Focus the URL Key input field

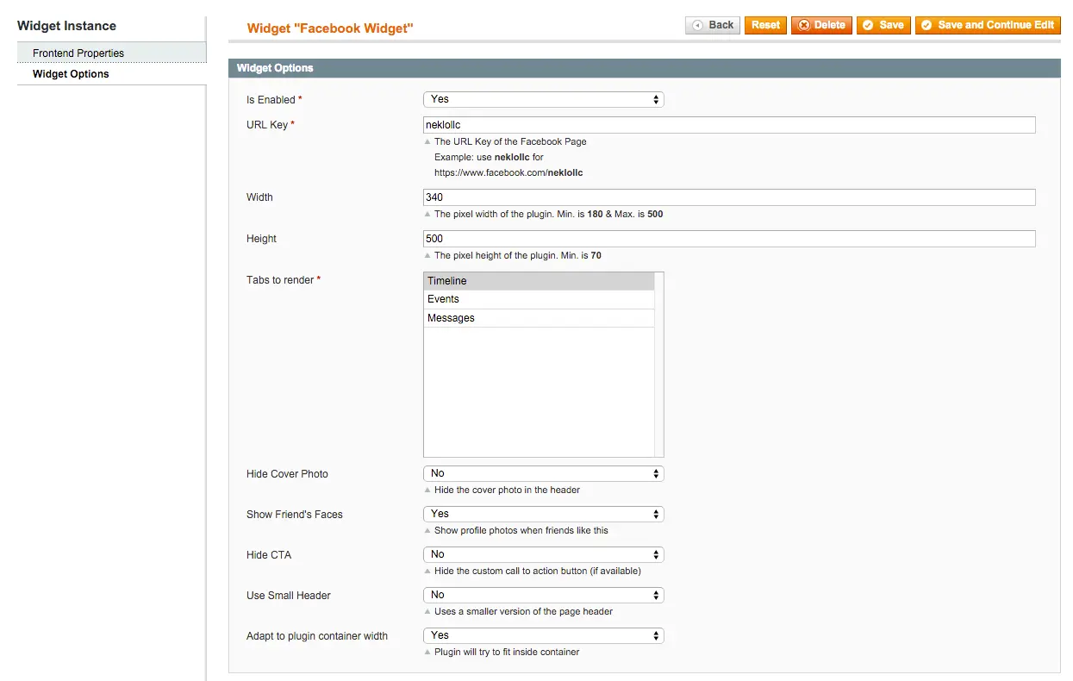[x=729, y=125]
